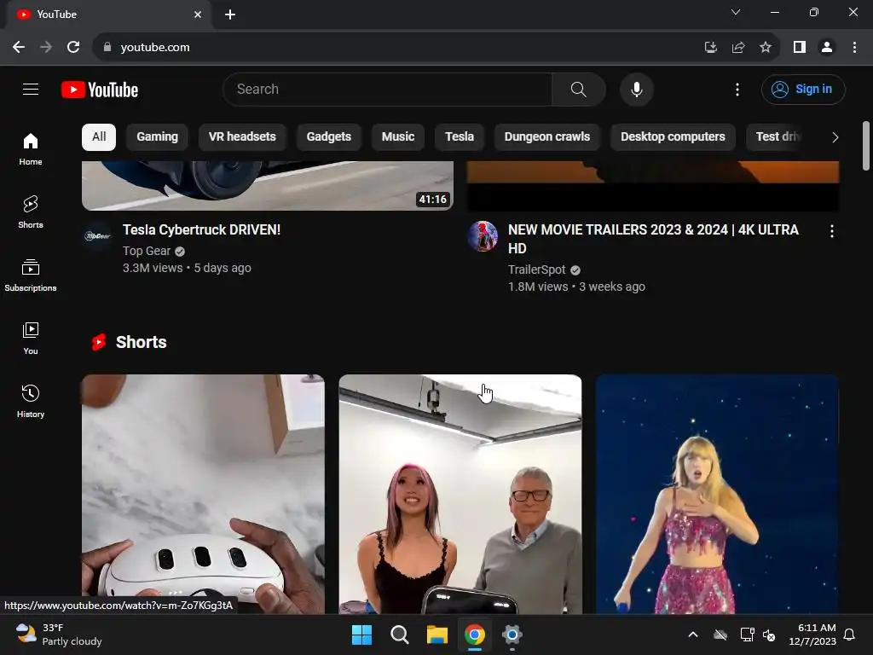Select the Gadgets filter chip
Screen dimensions: 873x655
328,137
